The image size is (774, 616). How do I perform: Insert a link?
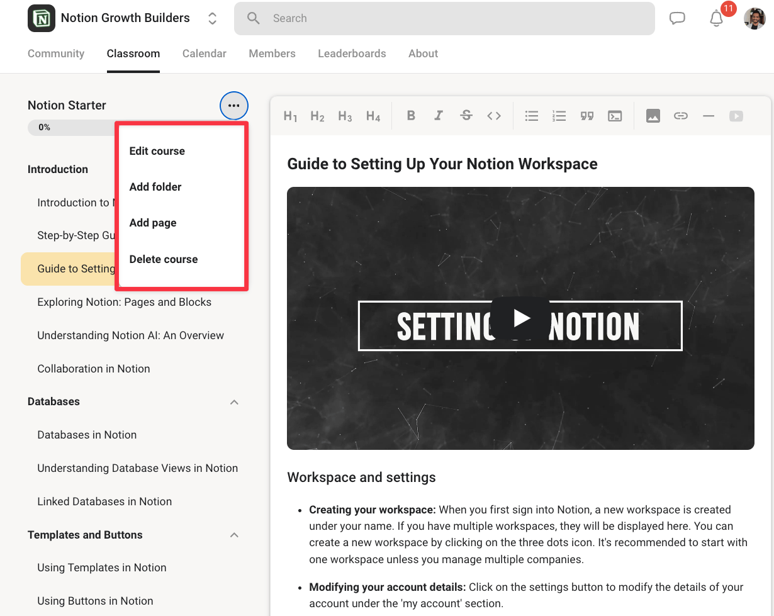[x=681, y=116]
